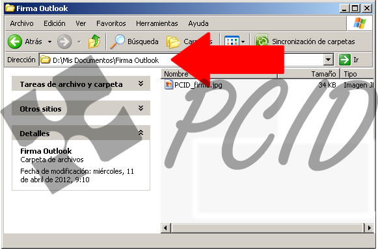This screenshot has height=249, width=378.
Task: Toggle the Carpetas folder pane button
Action: (x=189, y=41)
